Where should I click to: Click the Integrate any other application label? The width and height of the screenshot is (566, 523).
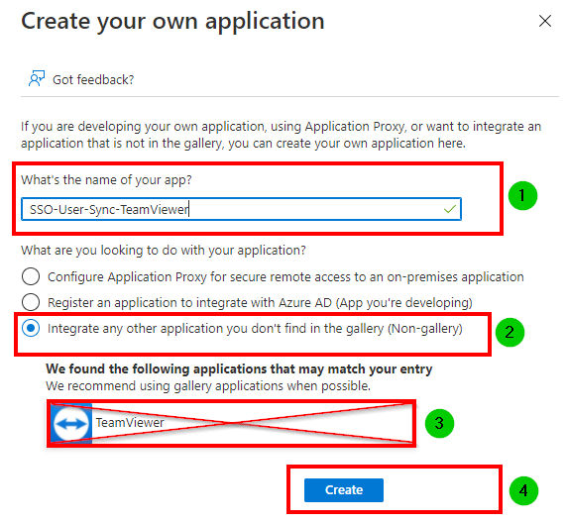tap(255, 329)
